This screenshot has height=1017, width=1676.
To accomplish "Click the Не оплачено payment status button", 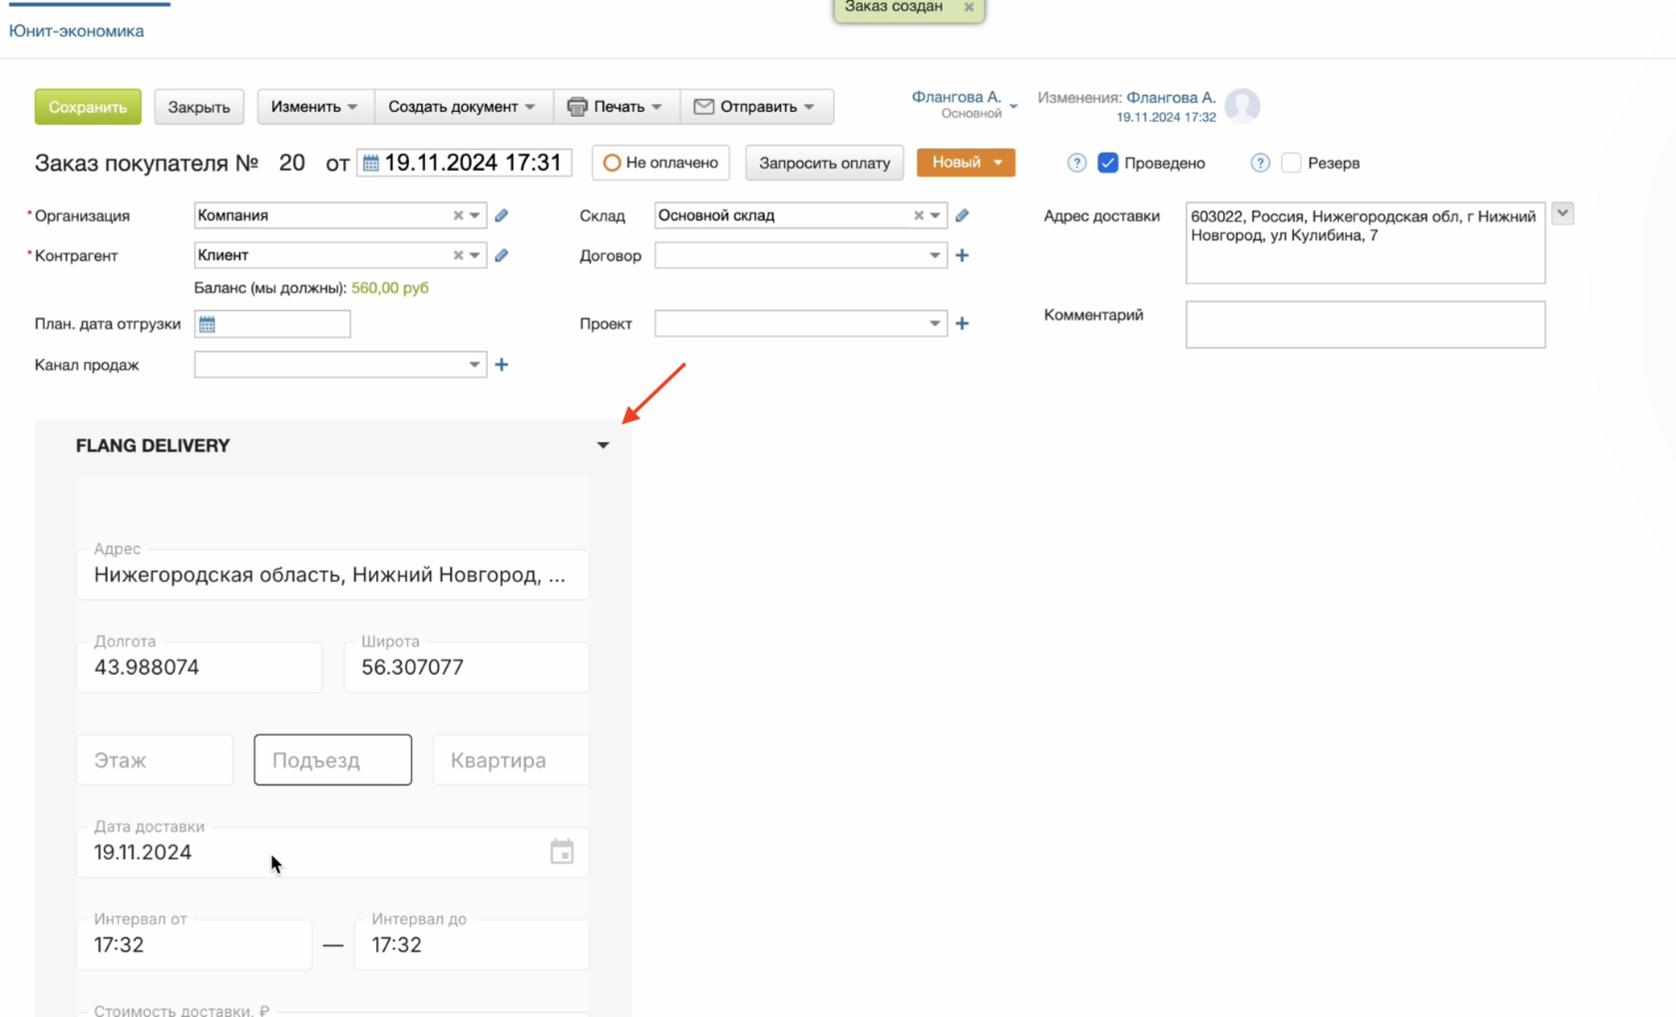I will click(x=660, y=163).
